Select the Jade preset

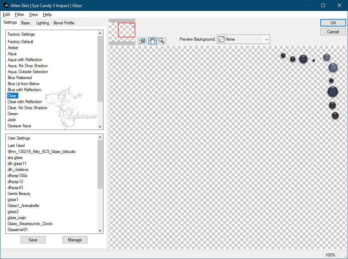tap(12, 119)
